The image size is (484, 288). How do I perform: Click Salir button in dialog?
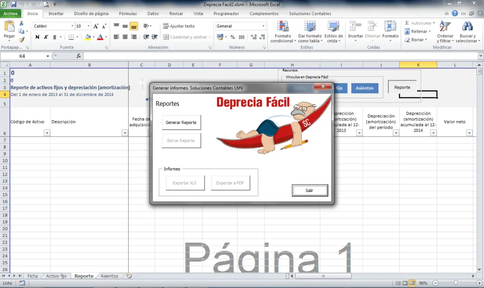click(309, 191)
